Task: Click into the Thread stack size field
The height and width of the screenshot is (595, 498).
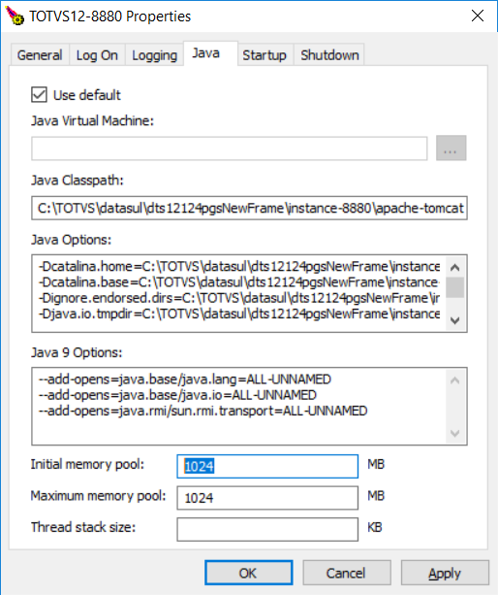Action: 267,529
